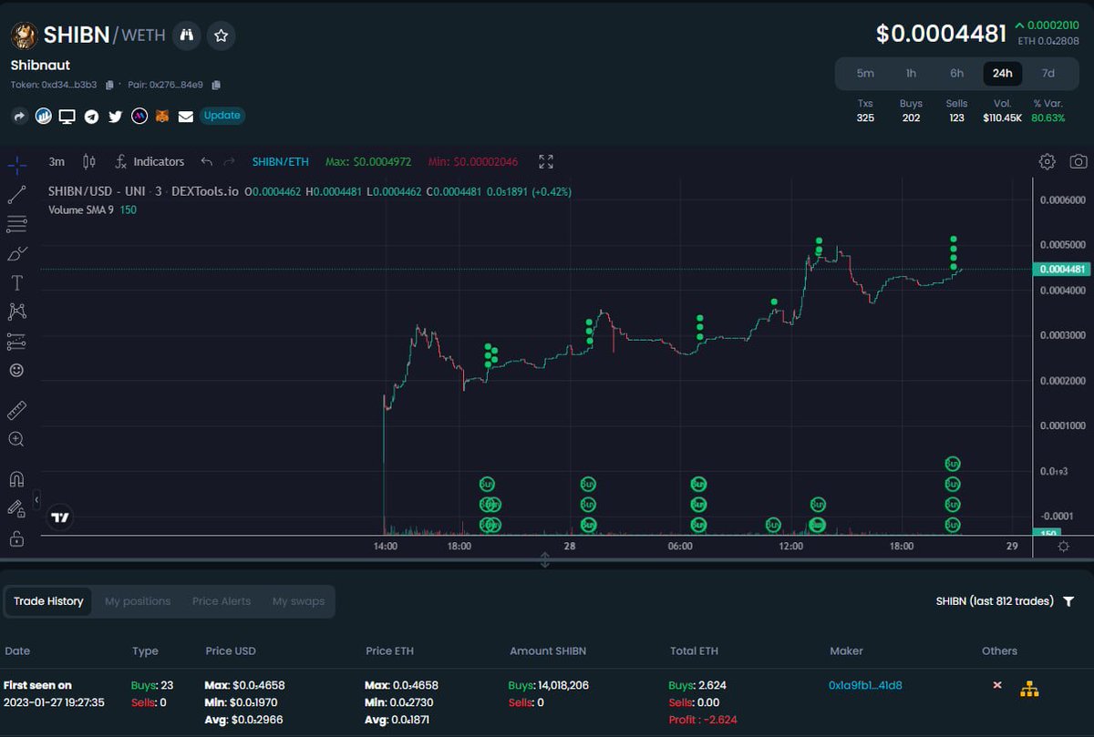Select the 5m timeframe tab
Viewport: 1094px width, 737px height.
click(865, 74)
